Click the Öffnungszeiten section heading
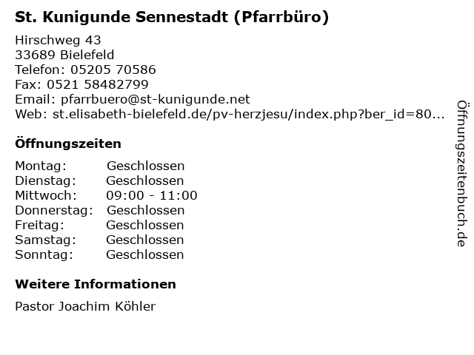474x355 pixels. click(x=68, y=143)
